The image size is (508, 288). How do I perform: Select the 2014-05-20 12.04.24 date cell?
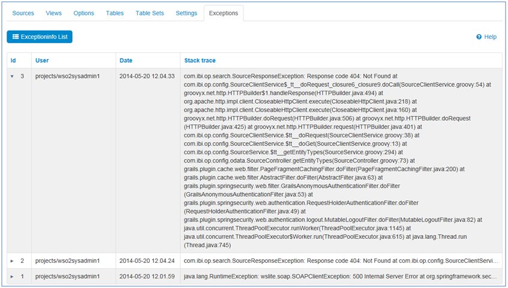tap(147, 261)
